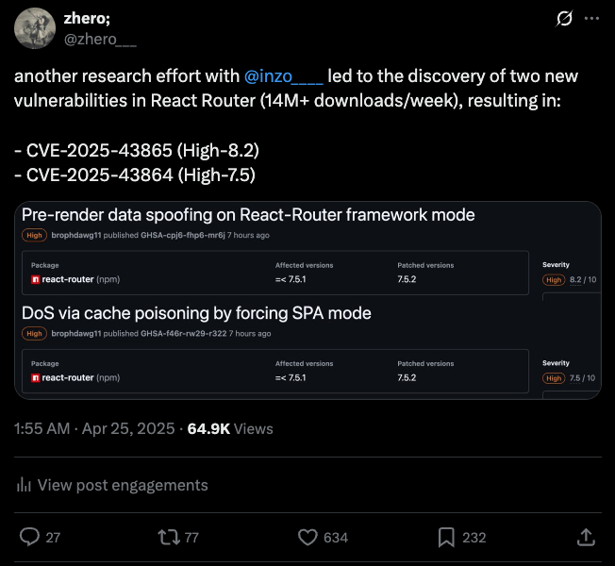Click the 77 reposts count
The image size is (615, 566).
[x=191, y=538]
